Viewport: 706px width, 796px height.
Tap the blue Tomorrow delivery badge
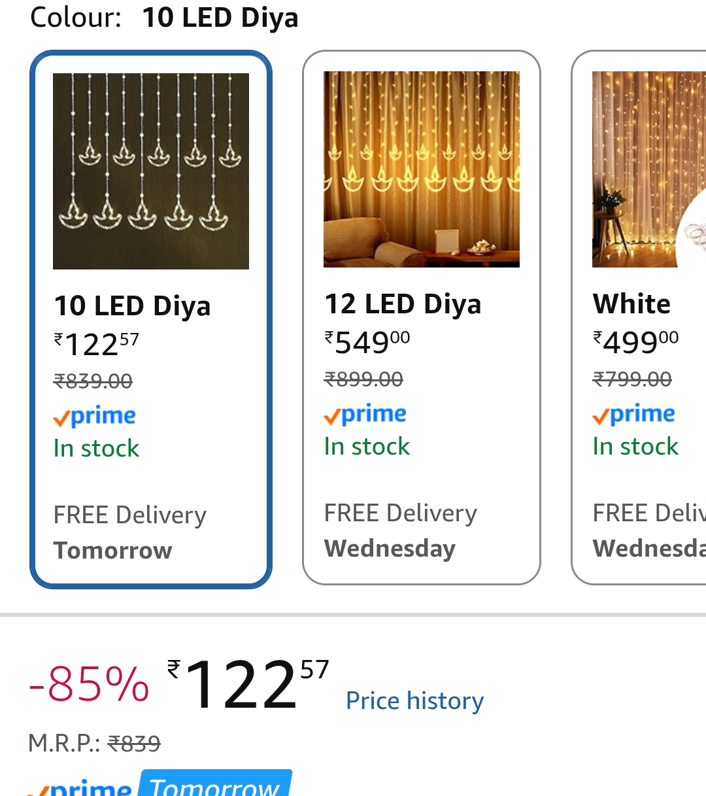pyautogui.click(x=216, y=785)
